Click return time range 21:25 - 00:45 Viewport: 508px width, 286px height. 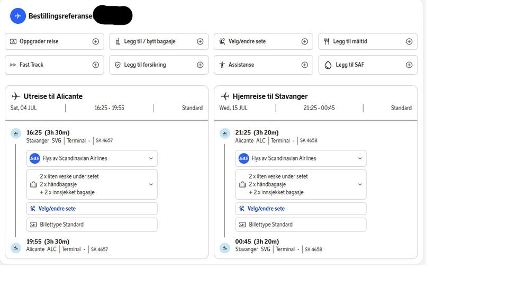point(319,108)
